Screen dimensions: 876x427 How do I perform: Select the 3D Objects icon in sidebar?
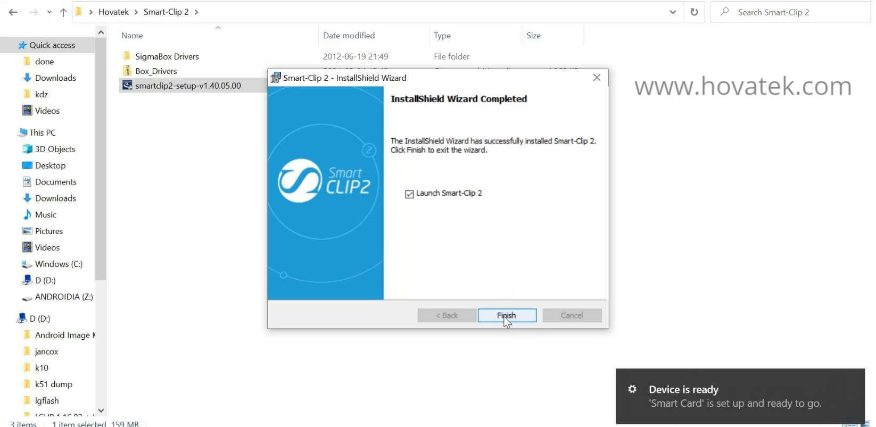click(27, 149)
